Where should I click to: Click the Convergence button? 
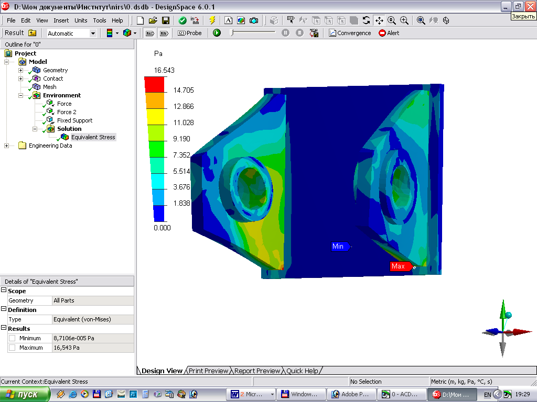point(350,33)
